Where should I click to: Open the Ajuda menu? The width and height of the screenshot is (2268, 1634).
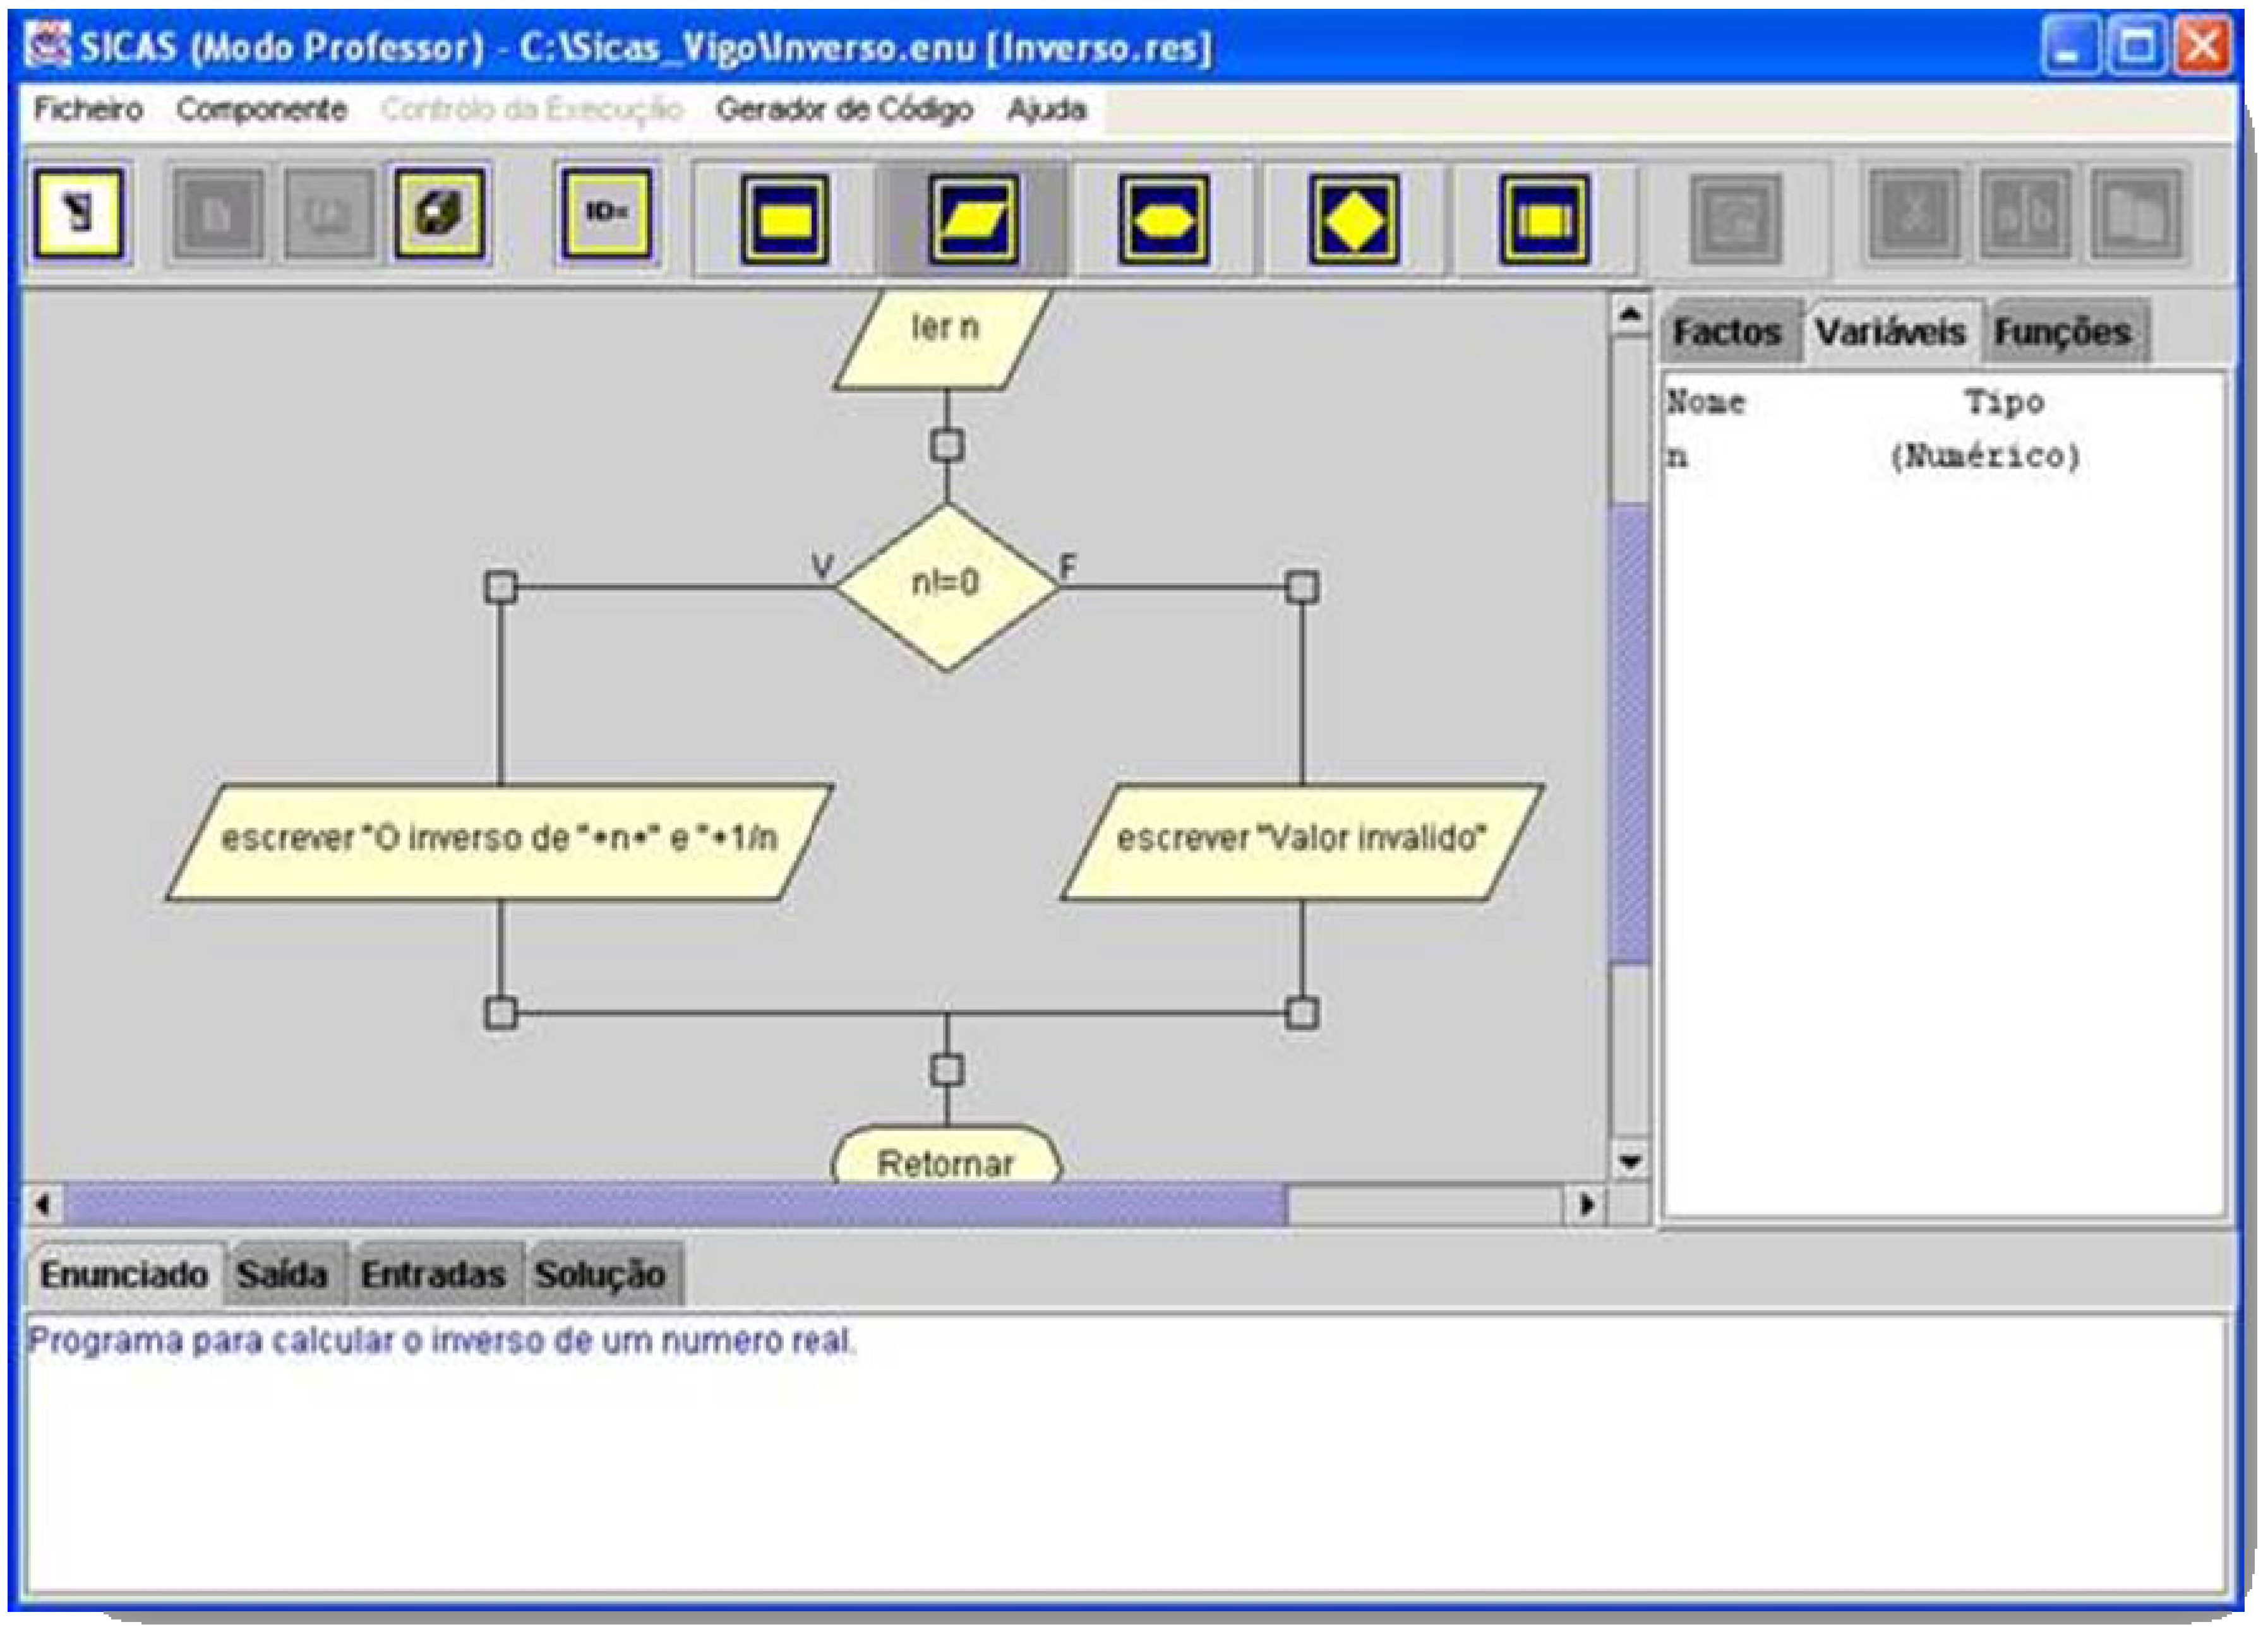(1046, 109)
